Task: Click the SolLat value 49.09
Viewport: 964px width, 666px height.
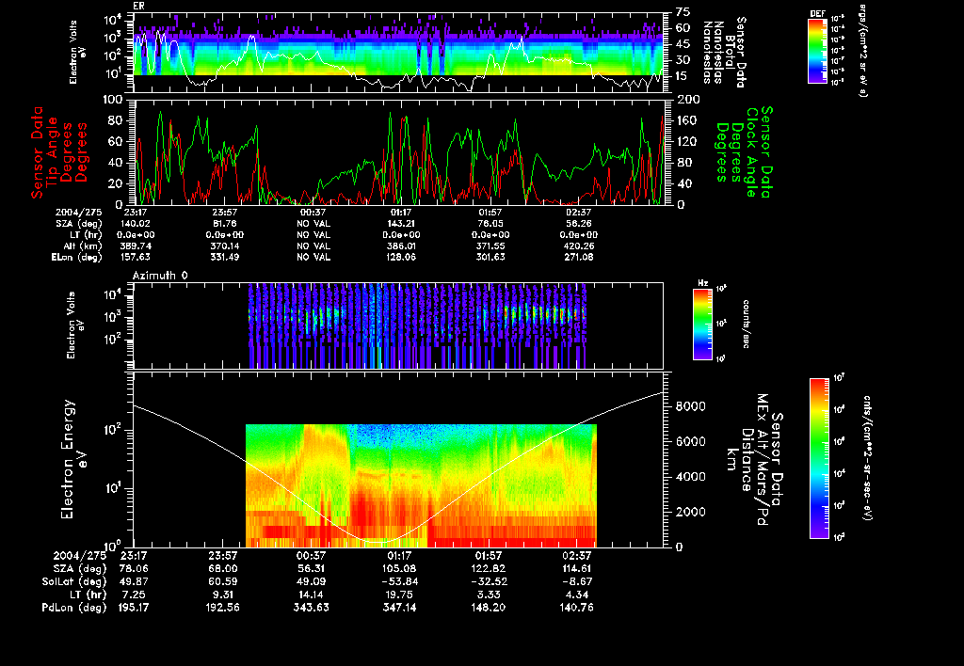Action: 311,581
